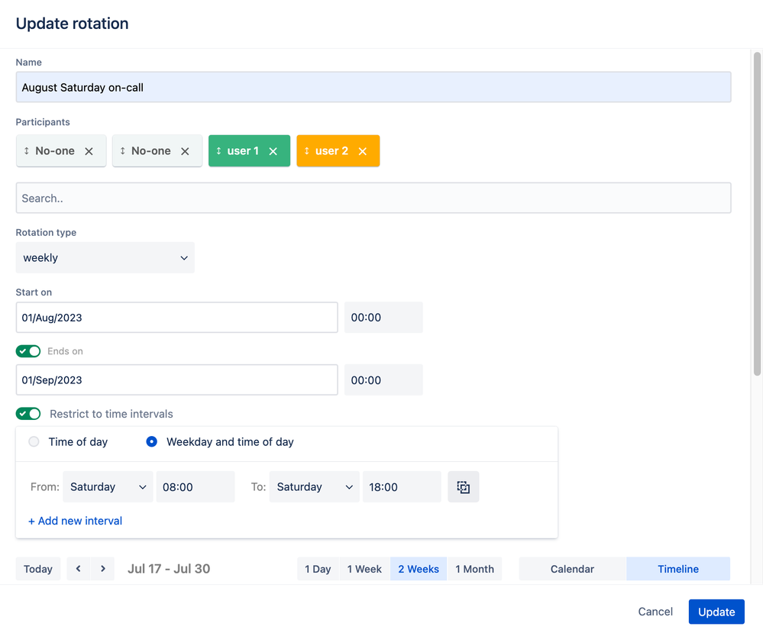This screenshot has height=633, width=763.
Task: Open the Rotation type weekly dropdown
Action: coord(105,257)
